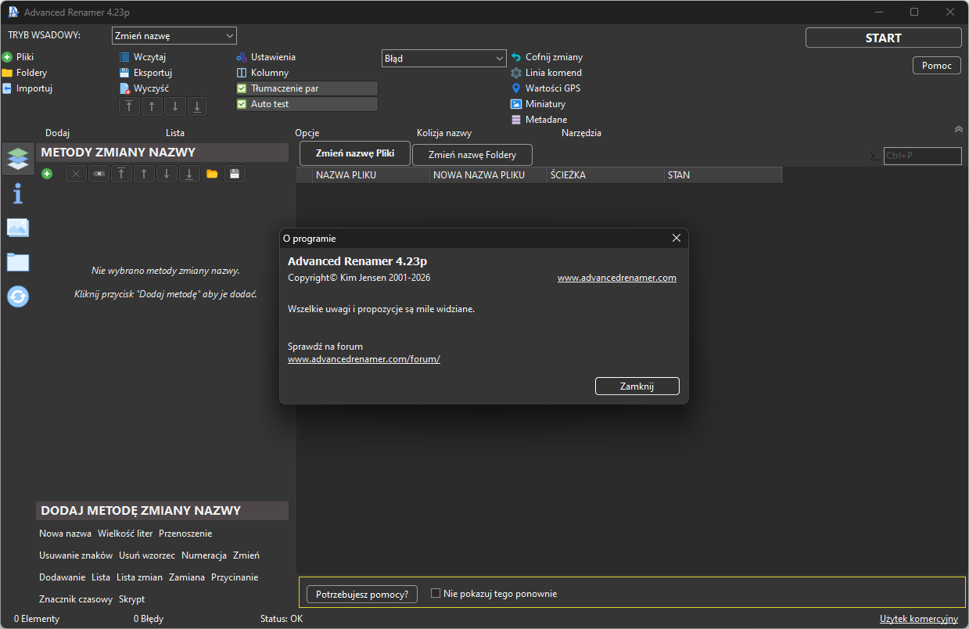Image resolution: width=969 pixels, height=629 pixels.
Task: Open Miniatury tool
Action: click(x=538, y=104)
